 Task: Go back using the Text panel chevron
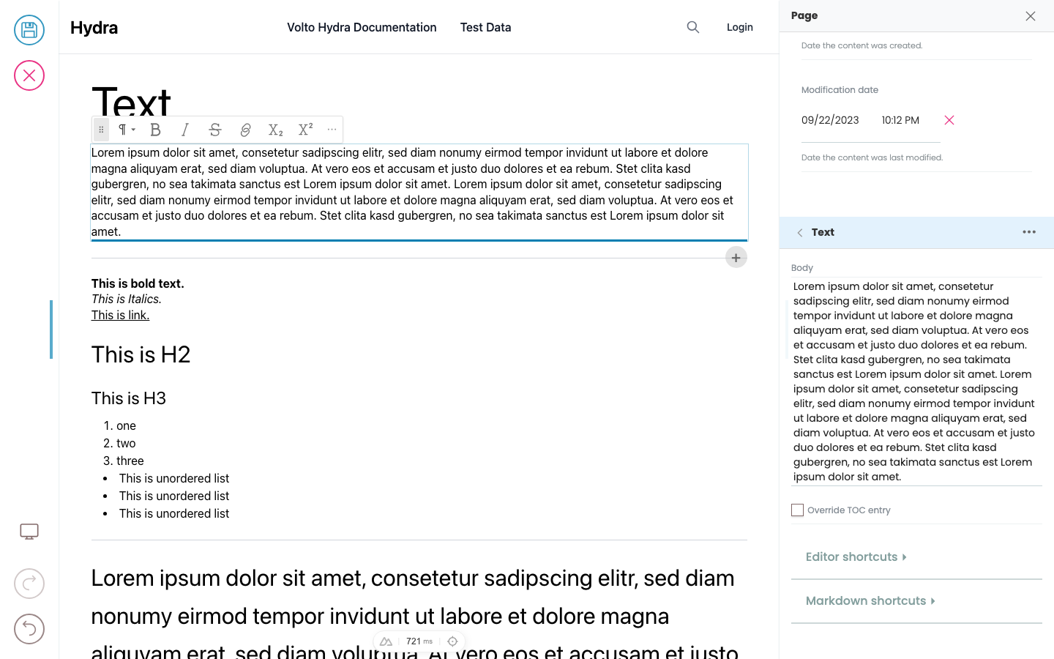click(800, 233)
